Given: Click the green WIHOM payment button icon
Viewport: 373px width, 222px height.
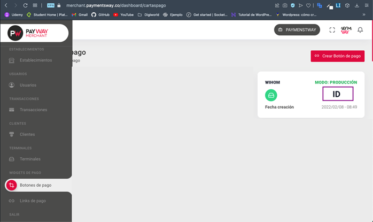Looking at the screenshot, I should tap(271, 95).
